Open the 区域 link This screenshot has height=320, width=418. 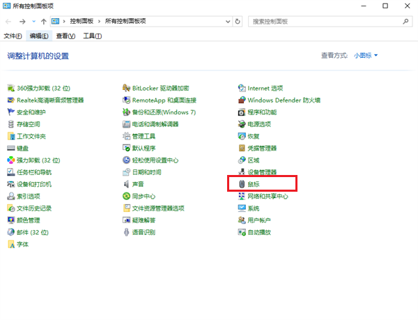coord(254,160)
